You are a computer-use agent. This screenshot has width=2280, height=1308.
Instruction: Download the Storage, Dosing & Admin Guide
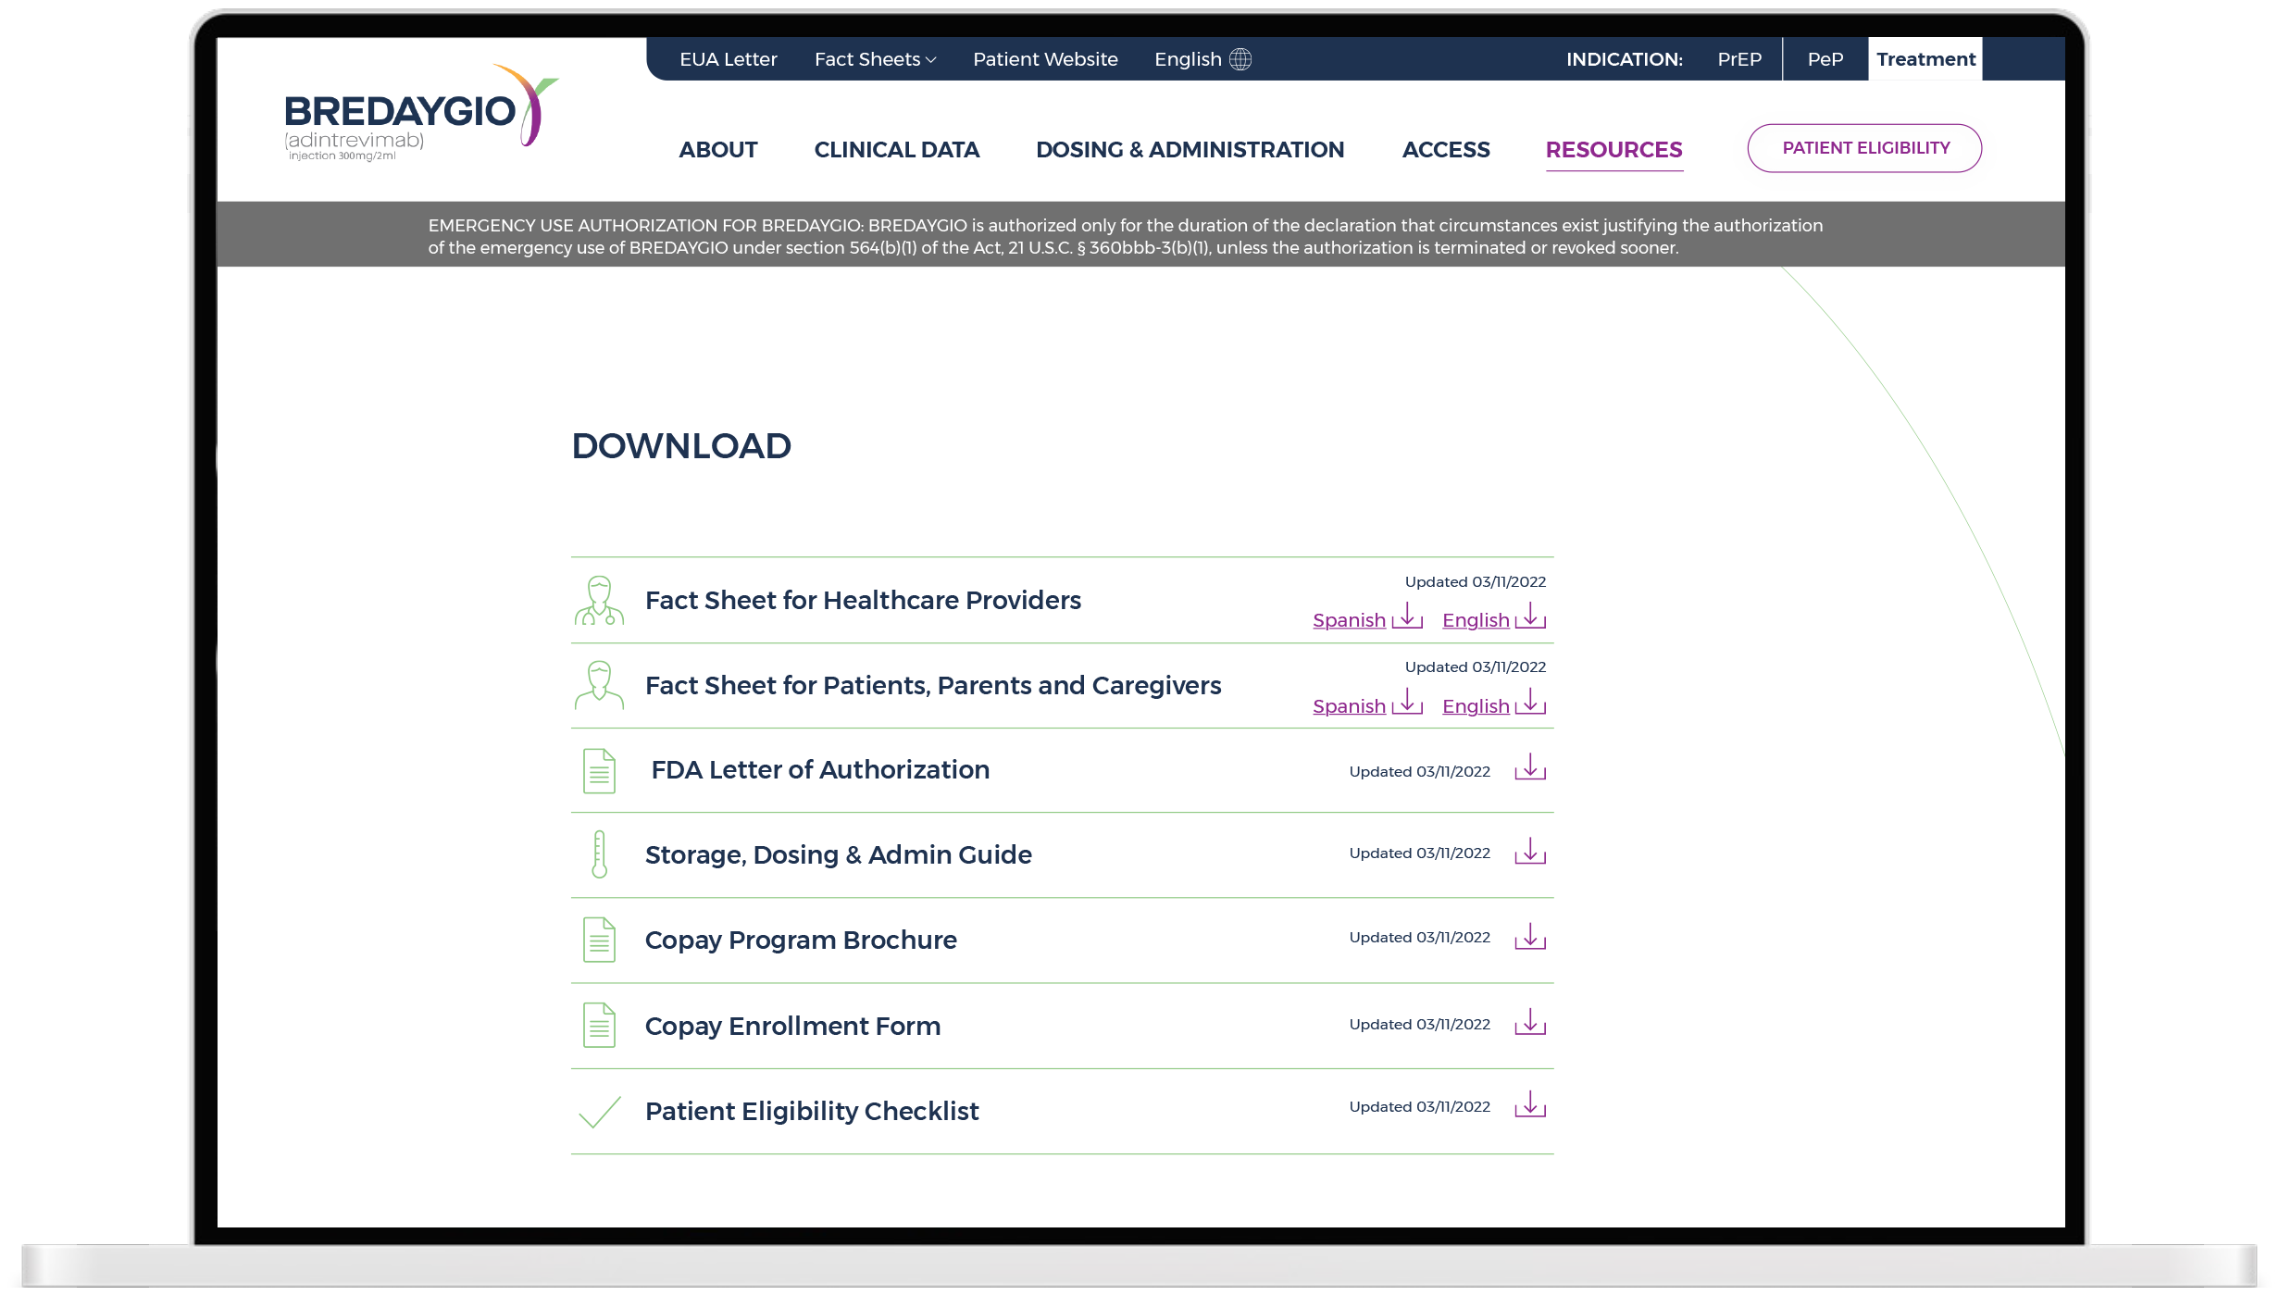tap(1531, 852)
